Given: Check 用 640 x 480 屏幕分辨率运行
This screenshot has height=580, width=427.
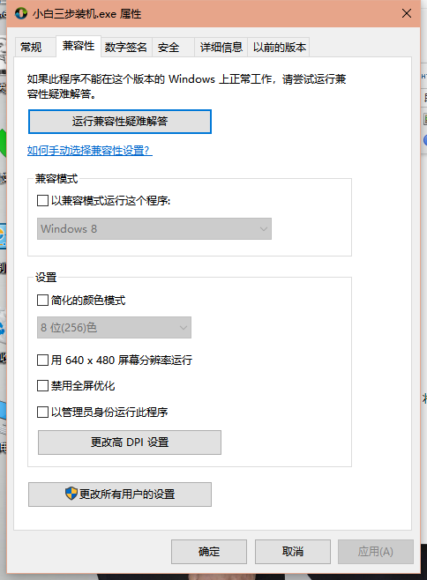Looking at the screenshot, I should pyautogui.click(x=42, y=360).
